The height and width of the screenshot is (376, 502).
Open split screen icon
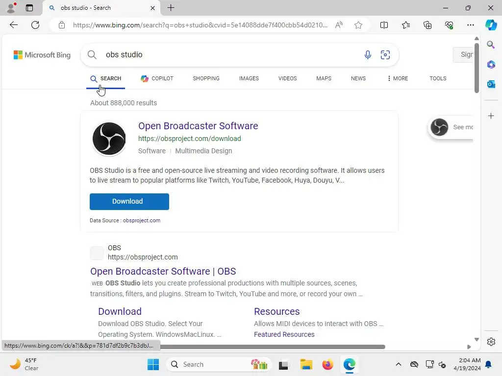384,25
